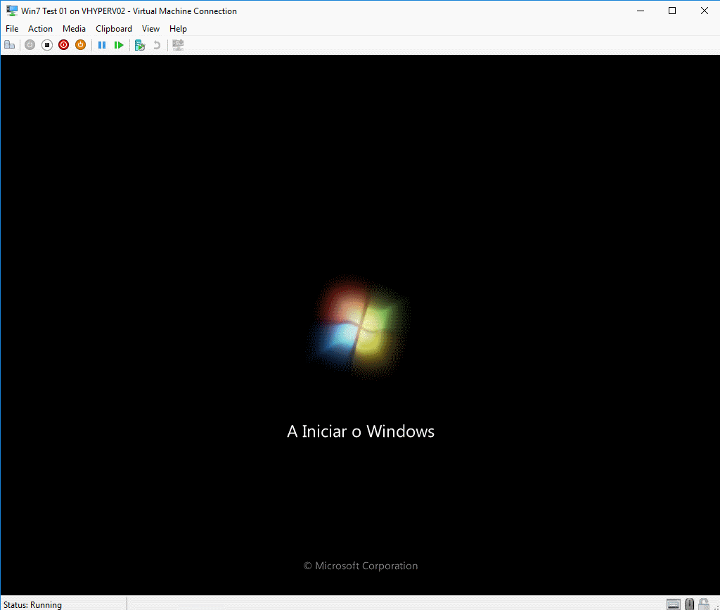This screenshot has height=610, width=720.
Task: Click the mouse status icon in the status bar
Action: pos(689,604)
